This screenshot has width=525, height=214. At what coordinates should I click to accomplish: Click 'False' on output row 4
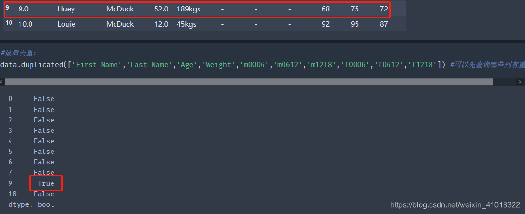[x=44, y=141]
